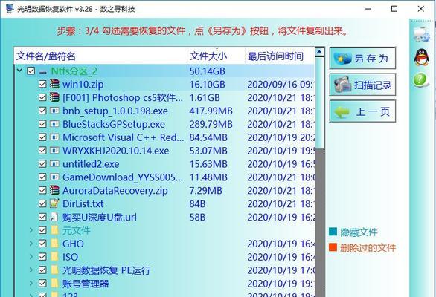Click the Photoshop cs5 archive icon
The width and height of the screenshot is (436, 297).
pyautogui.click(x=54, y=97)
